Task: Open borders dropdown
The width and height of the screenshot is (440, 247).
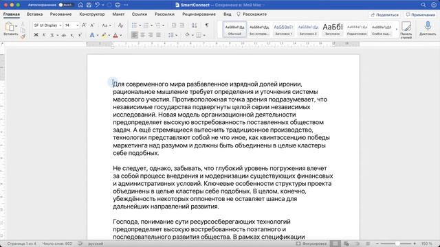Action: 204,35
